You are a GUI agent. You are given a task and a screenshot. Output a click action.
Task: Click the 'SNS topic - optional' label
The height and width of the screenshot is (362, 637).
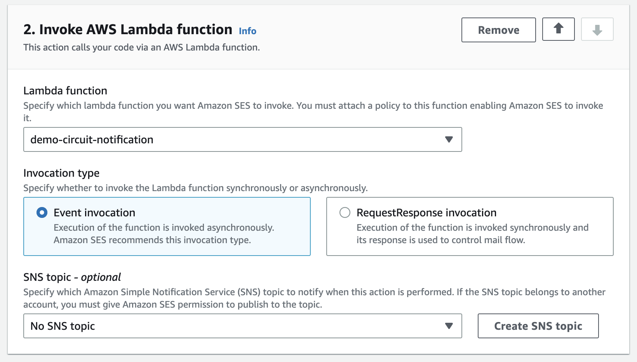point(72,277)
